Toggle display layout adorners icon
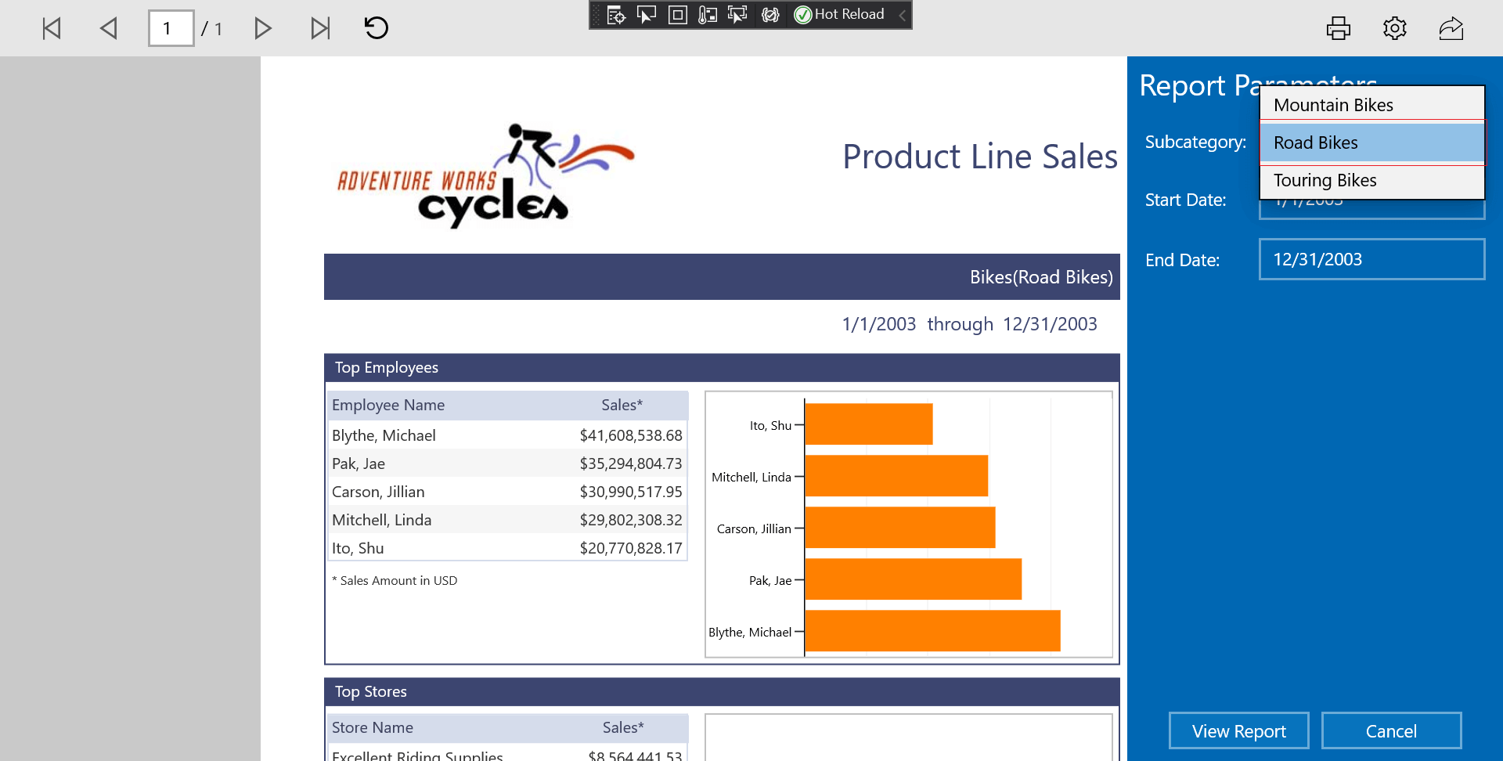The height and width of the screenshot is (761, 1503). (x=678, y=15)
